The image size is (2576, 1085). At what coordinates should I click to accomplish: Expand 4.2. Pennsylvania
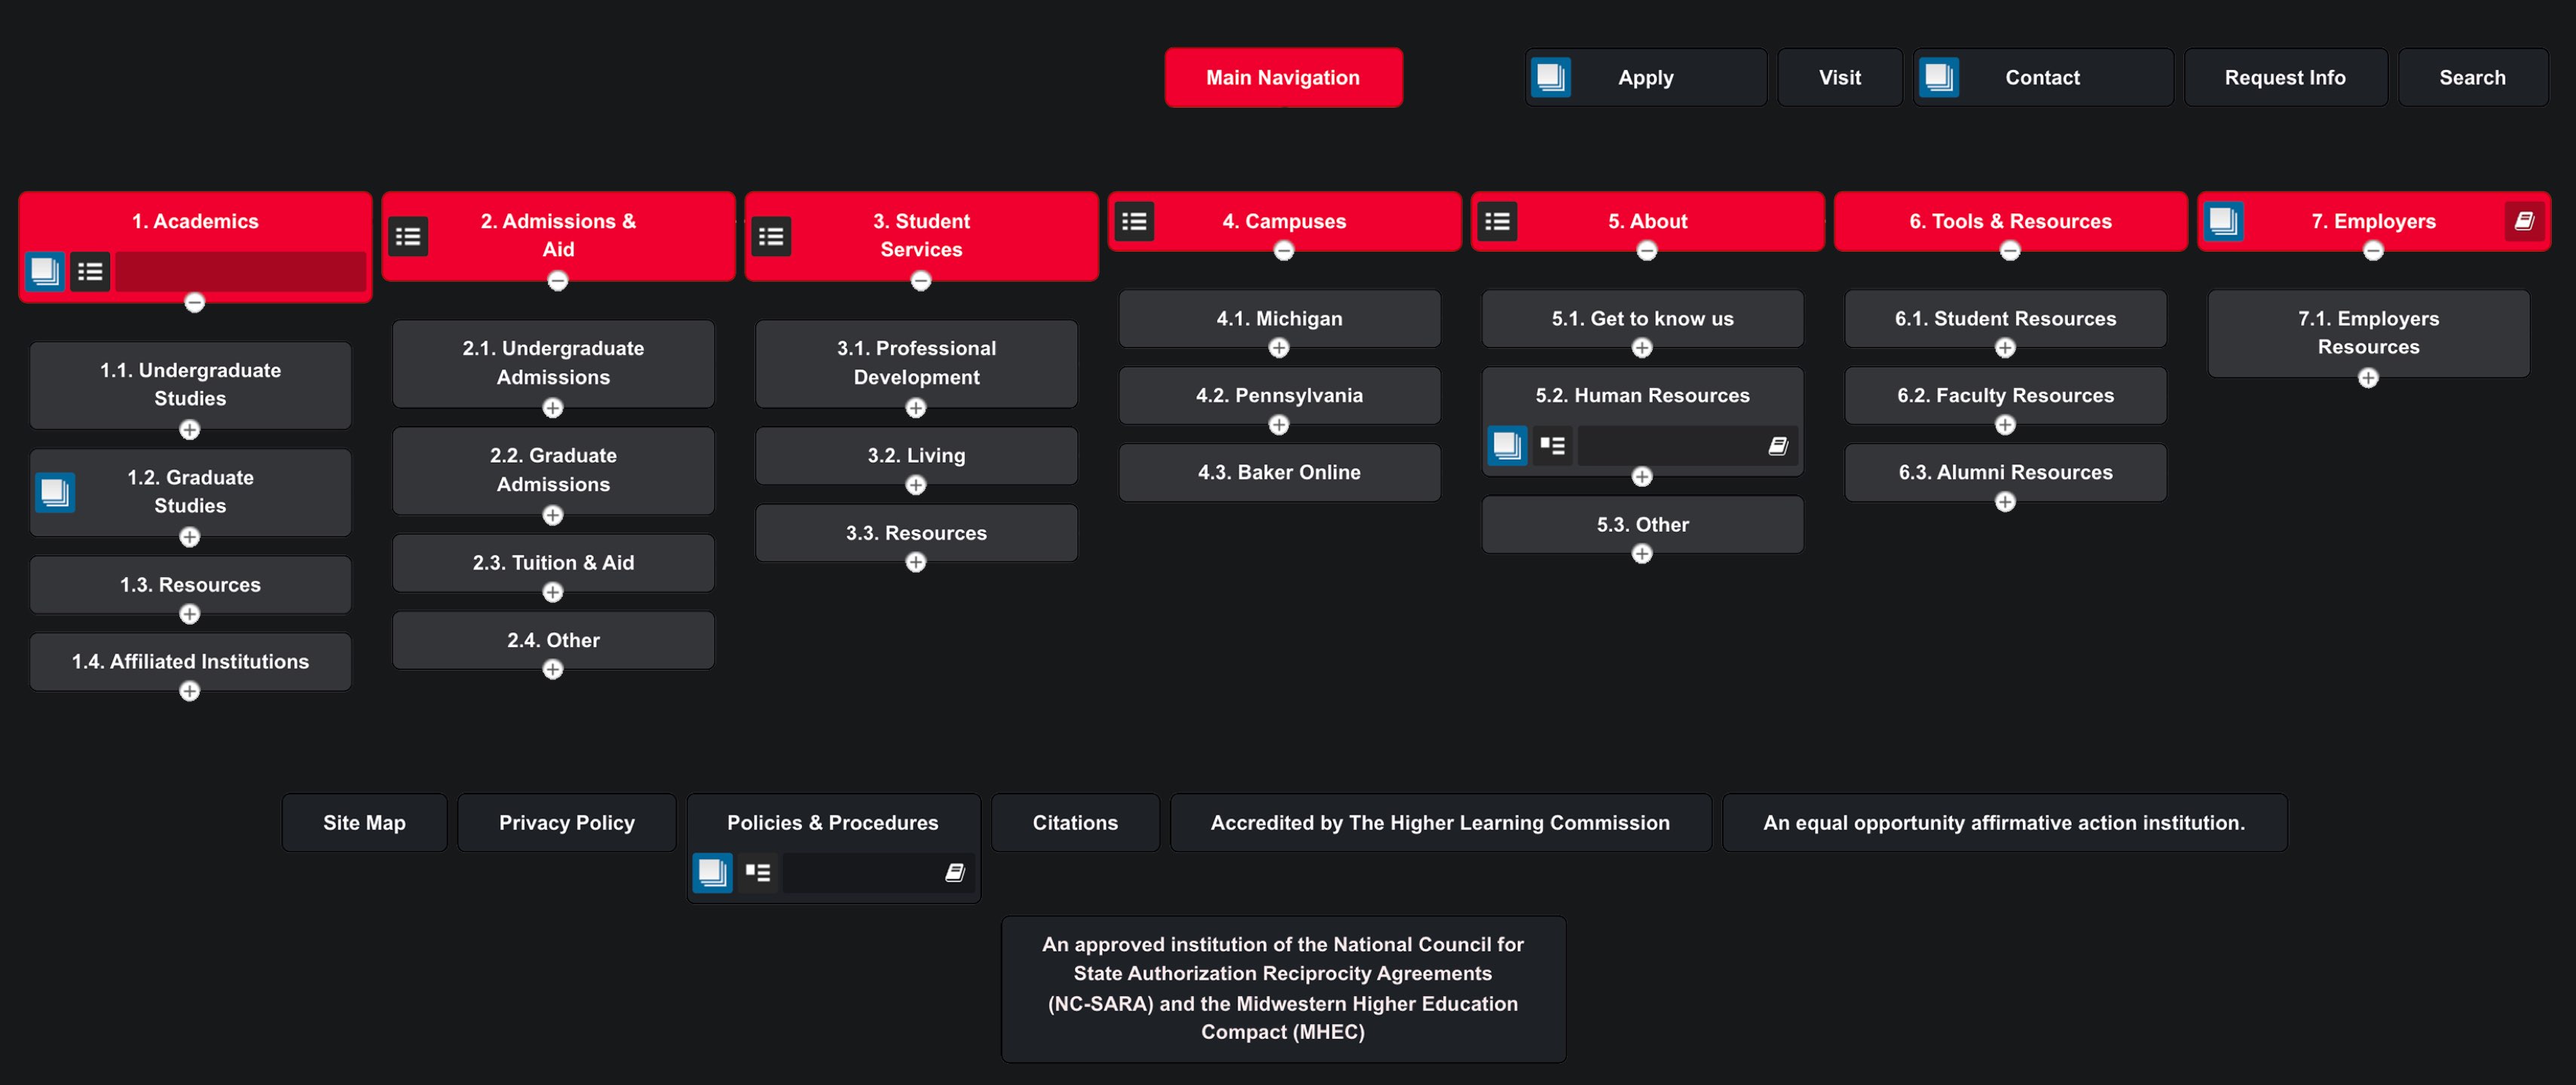[1279, 425]
